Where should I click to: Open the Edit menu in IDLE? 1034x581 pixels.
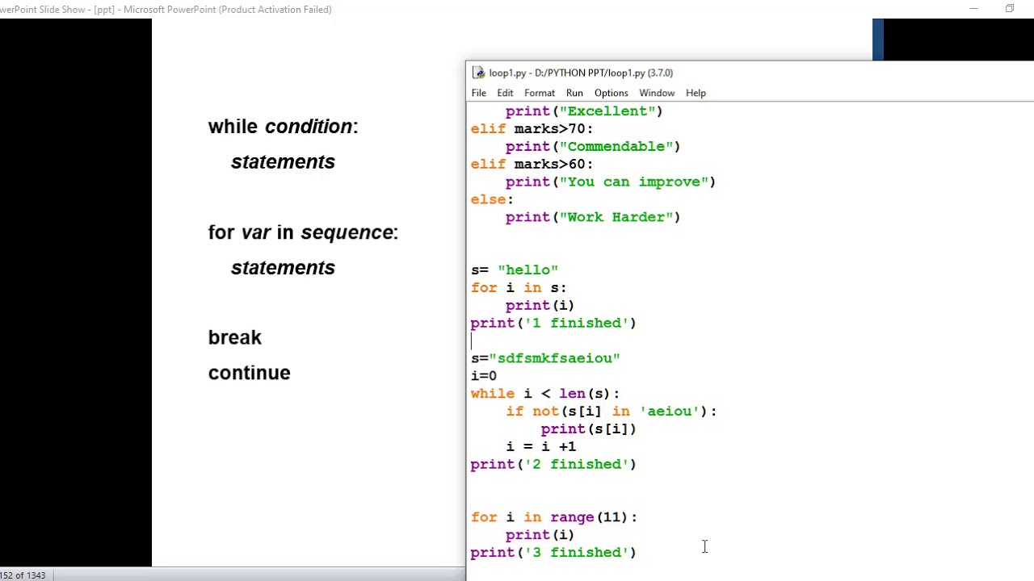tap(505, 93)
